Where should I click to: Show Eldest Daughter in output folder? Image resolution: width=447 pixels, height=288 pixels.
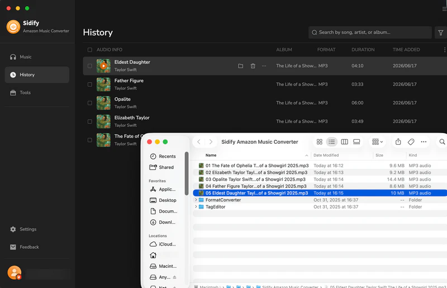pos(241,66)
